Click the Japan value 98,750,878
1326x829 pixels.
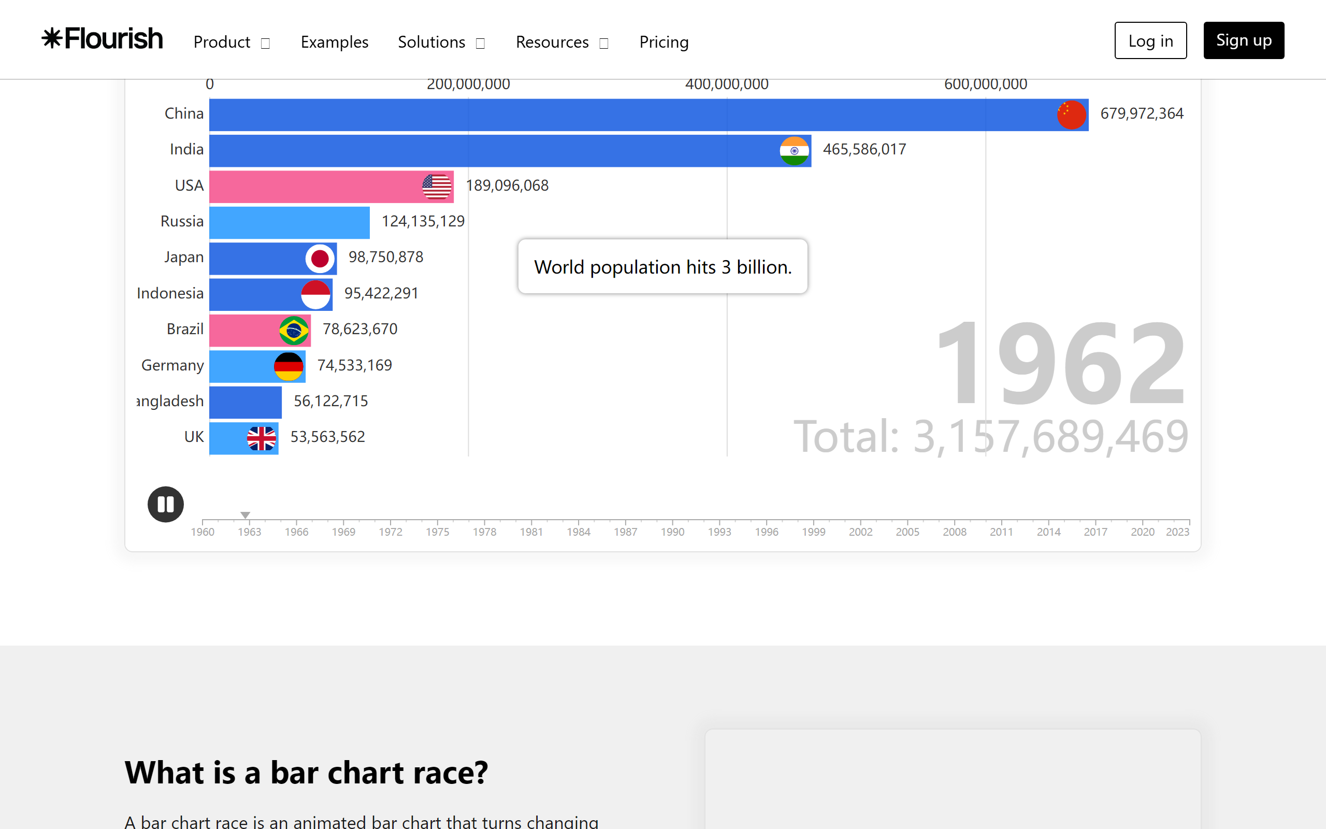[x=386, y=257]
